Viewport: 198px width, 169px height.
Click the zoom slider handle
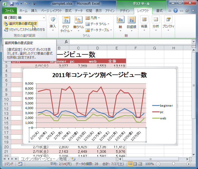[174, 164]
